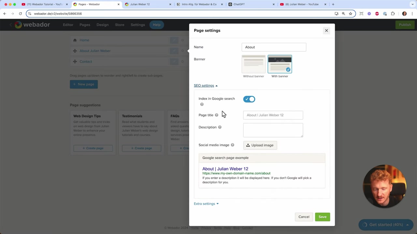Click the site information icon in address bar

pos(30,14)
